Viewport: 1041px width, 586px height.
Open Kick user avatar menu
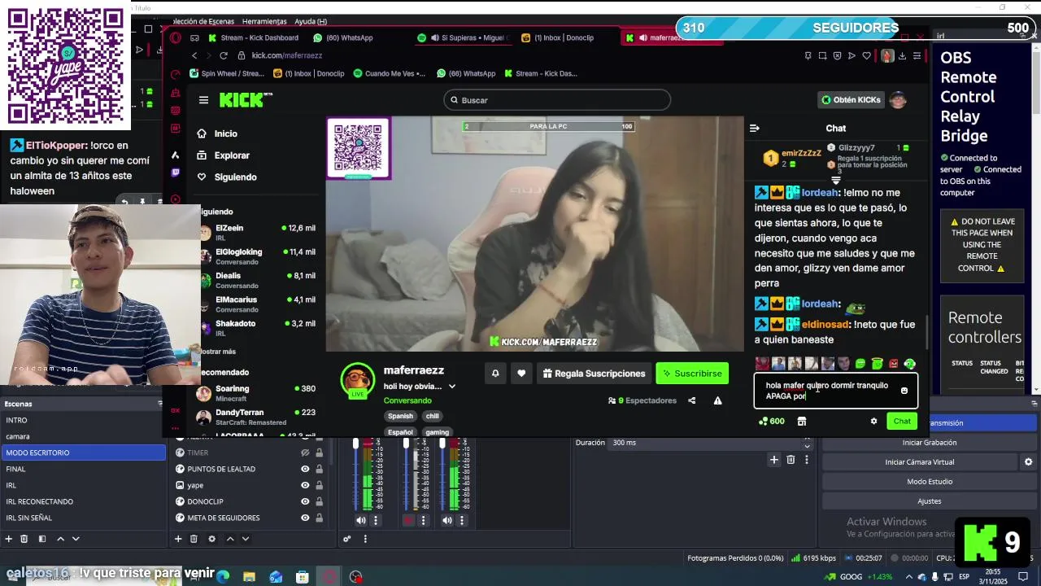coord(898,100)
